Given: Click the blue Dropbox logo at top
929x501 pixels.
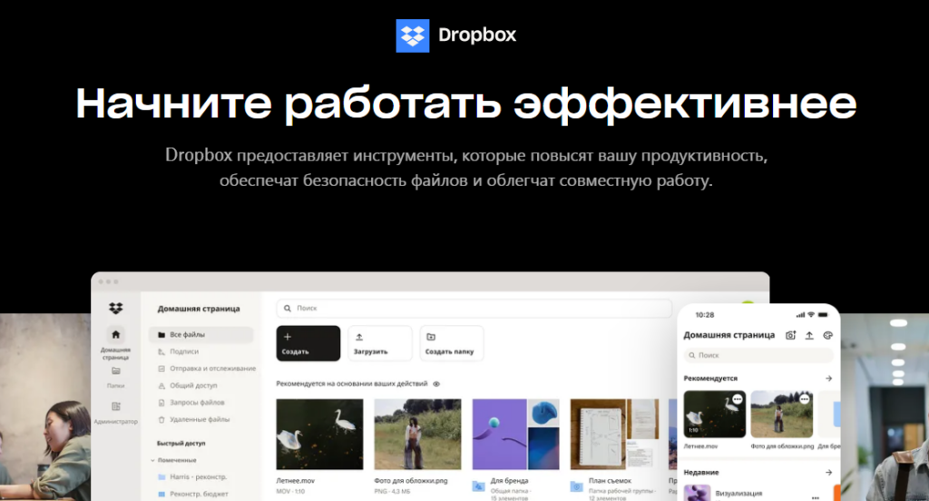Looking at the screenshot, I should click(x=413, y=35).
